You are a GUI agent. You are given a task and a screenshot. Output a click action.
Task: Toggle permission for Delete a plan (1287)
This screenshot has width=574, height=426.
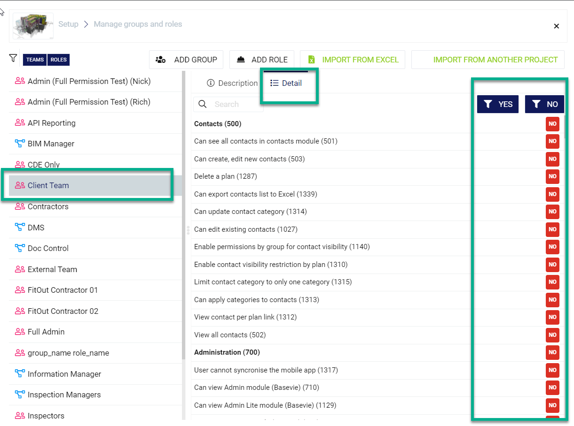click(x=552, y=176)
